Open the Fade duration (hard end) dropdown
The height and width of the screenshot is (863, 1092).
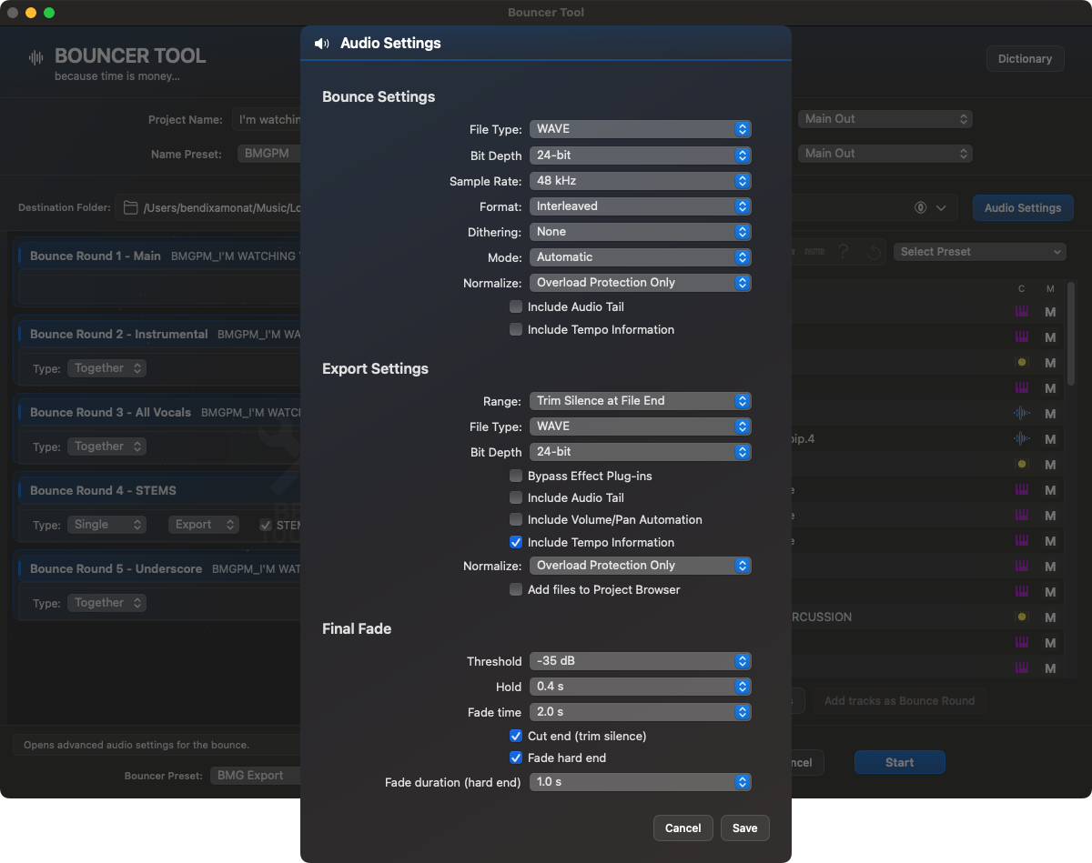[641, 782]
